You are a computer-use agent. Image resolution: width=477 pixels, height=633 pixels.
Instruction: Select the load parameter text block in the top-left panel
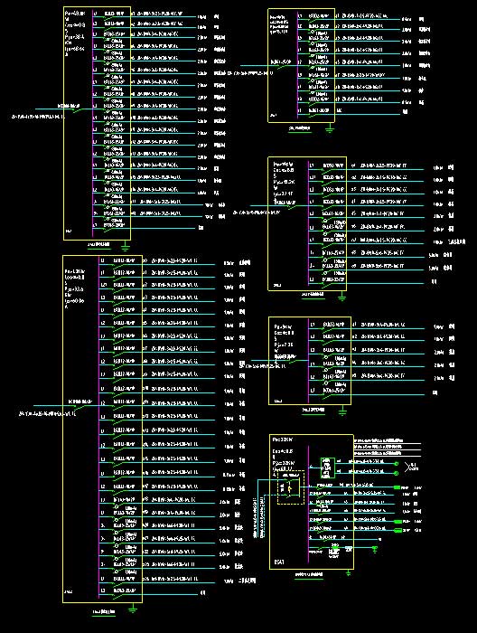tap(75, 33)
